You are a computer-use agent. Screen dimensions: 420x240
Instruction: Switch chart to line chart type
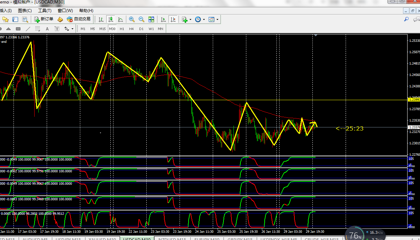tap(120, 19)
